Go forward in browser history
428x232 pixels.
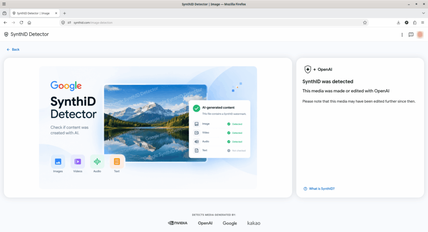pyautogui.click(x=13, y=23)
